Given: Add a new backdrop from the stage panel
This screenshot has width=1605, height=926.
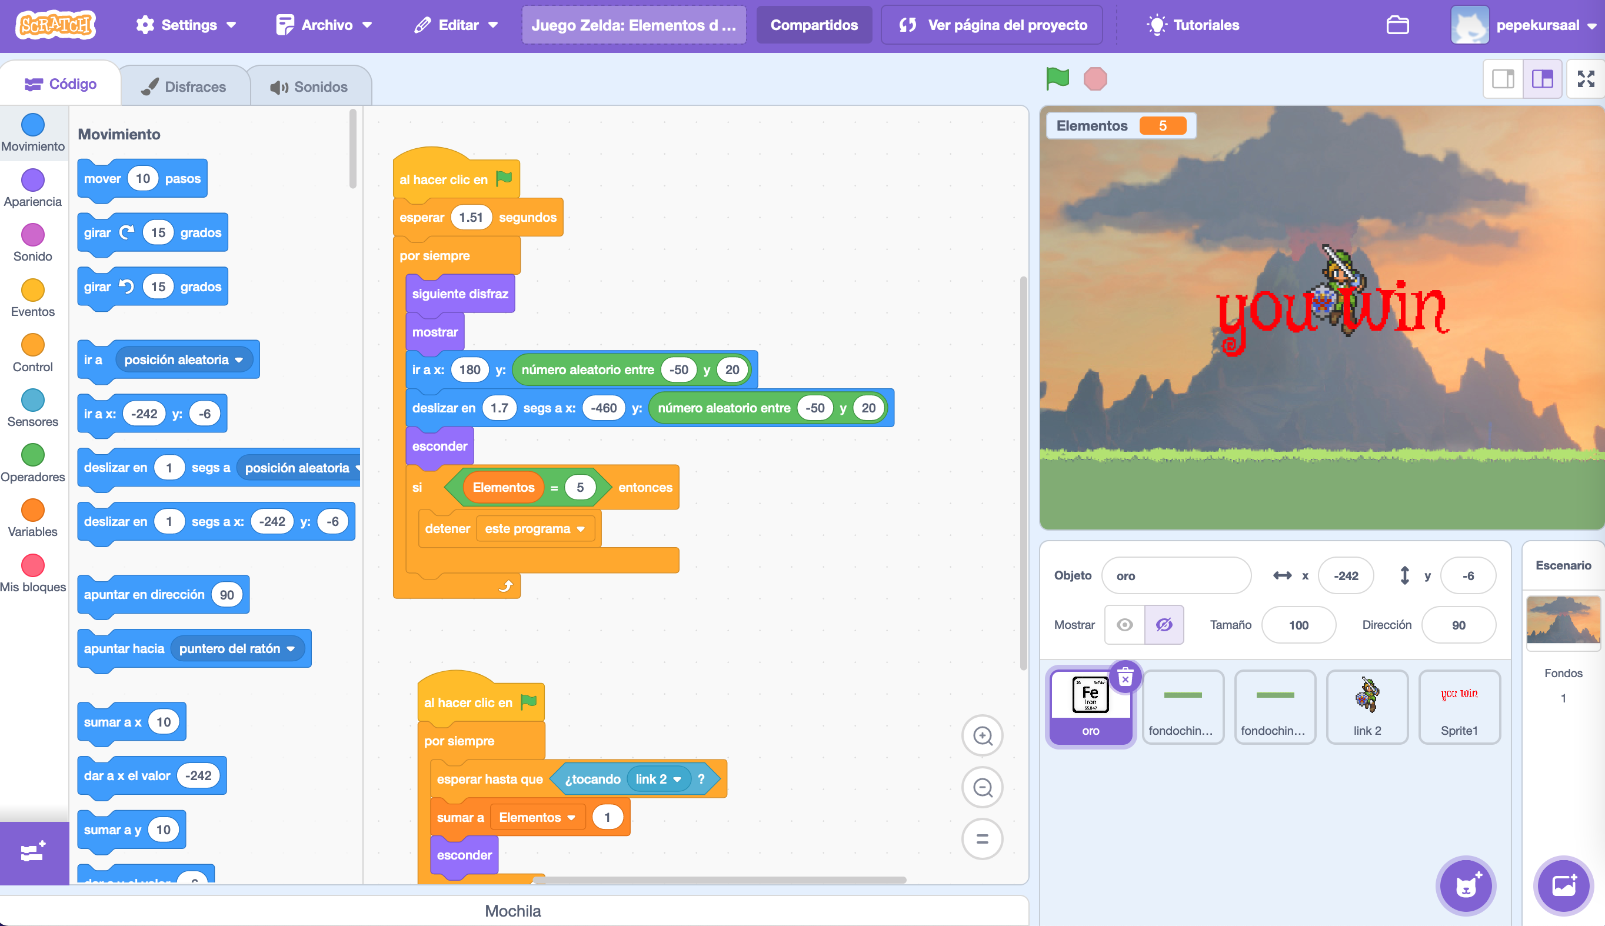Looking at the screenshot, I should 1566,885.
